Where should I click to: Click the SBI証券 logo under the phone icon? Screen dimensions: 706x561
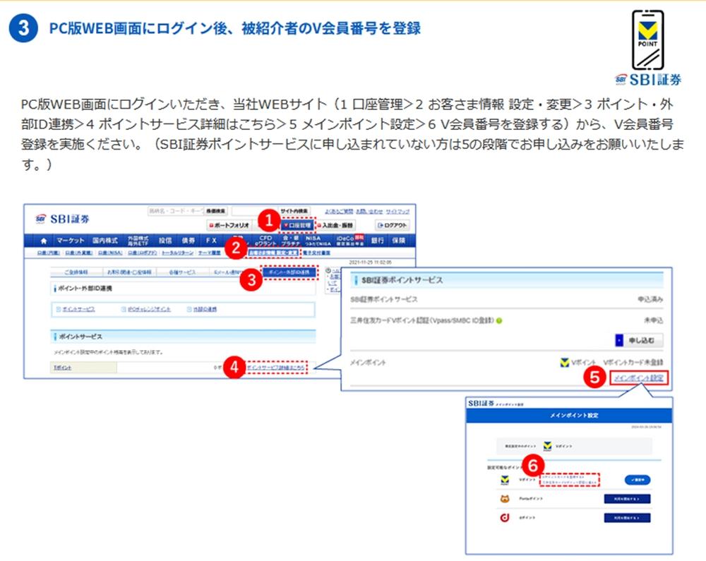point(647,80)
